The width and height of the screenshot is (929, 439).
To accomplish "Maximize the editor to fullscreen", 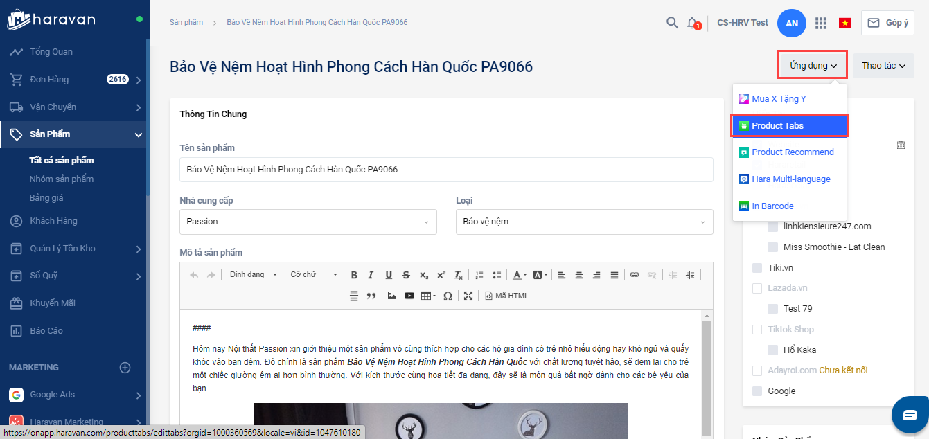I will click(x=468, y=296).
